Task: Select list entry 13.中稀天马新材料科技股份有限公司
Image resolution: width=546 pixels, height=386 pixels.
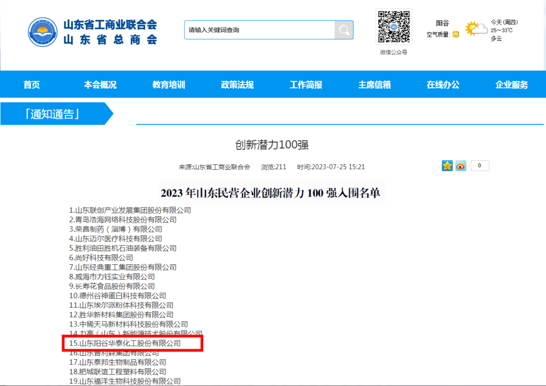Action: coord(128,324)
